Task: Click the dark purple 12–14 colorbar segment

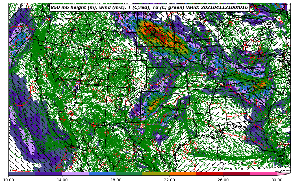Action: (x=49, y=174)
